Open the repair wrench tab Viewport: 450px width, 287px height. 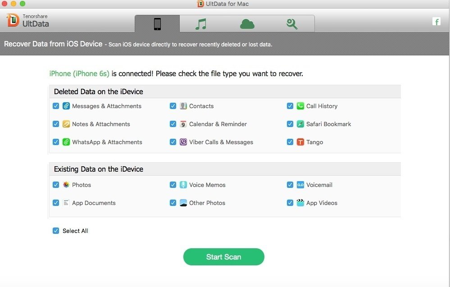292,24
